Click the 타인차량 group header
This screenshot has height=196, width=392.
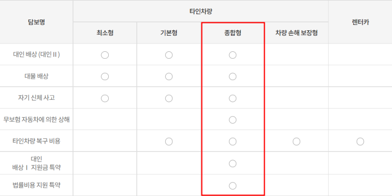tap(200, 11)
